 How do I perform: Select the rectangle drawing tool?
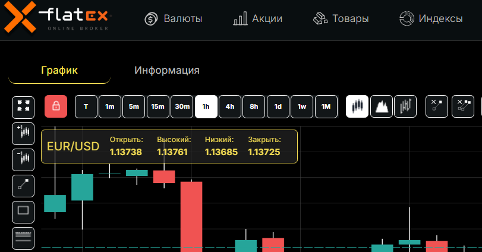coord(23,212)
